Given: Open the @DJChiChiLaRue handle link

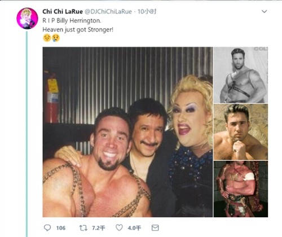Looking at the screenshot, I should tap(108, 11).
